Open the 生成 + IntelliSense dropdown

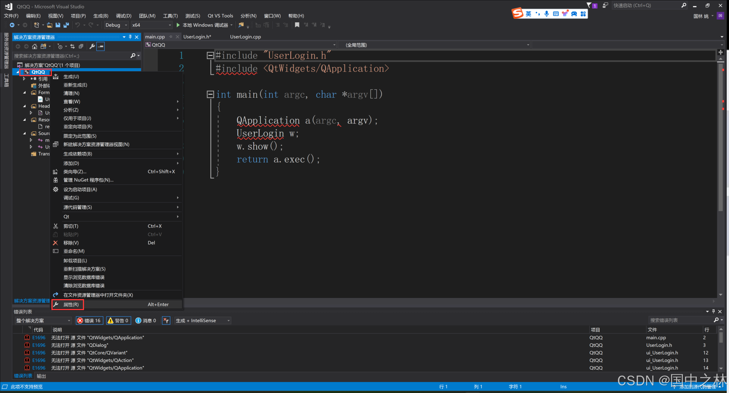(x=203, y=320)
